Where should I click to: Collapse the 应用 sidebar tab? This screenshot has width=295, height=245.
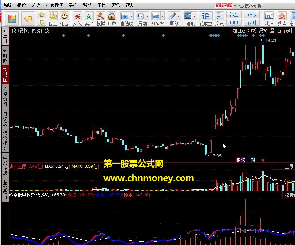(x=5, y=36)
